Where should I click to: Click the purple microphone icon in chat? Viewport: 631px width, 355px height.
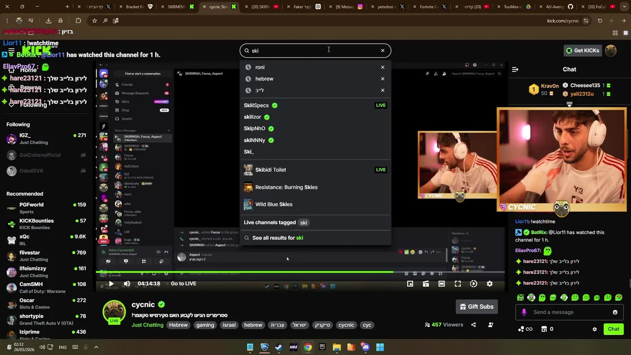coord(524,312)
